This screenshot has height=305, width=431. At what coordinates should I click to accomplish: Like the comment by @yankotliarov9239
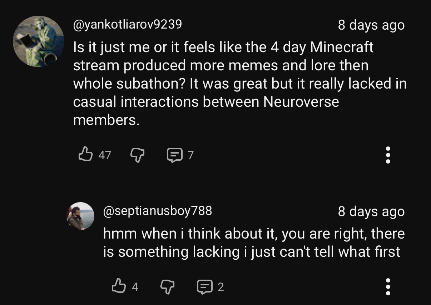point(85,155)
